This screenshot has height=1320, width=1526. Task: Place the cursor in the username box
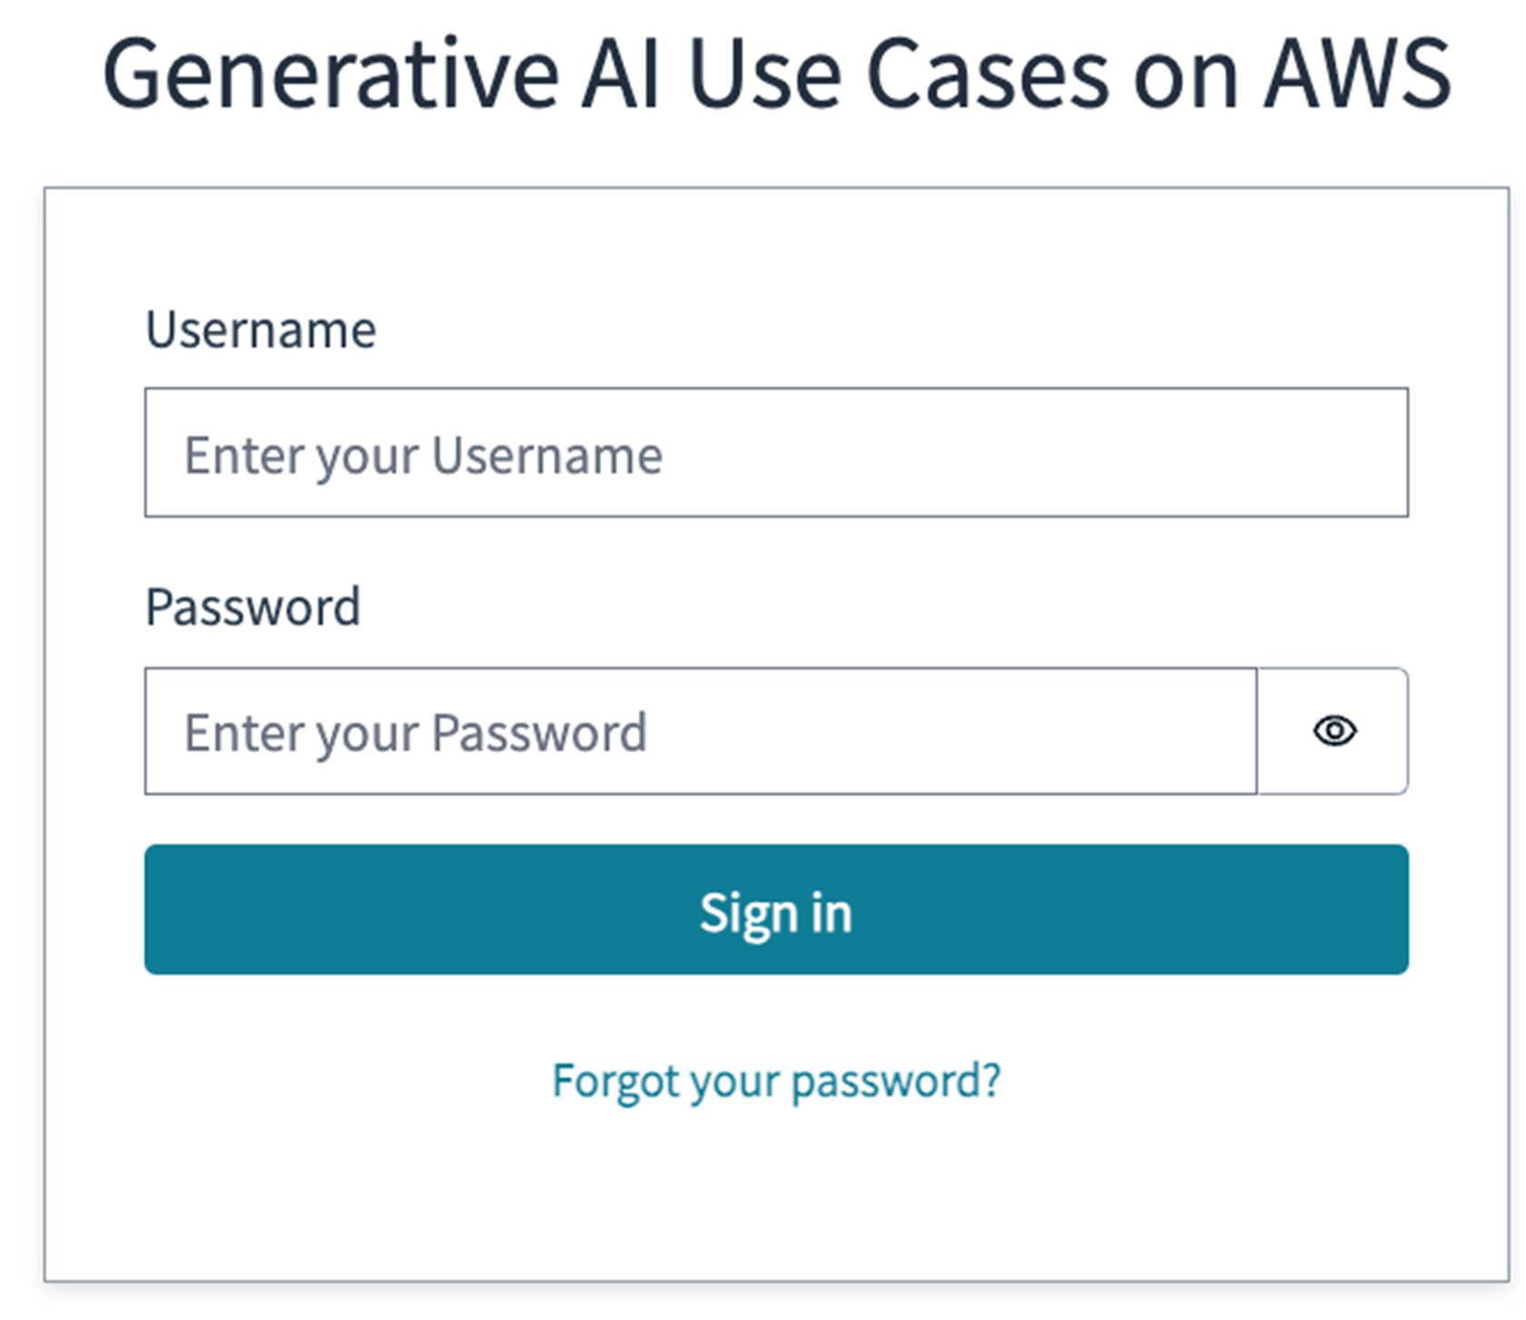point(776,453)
